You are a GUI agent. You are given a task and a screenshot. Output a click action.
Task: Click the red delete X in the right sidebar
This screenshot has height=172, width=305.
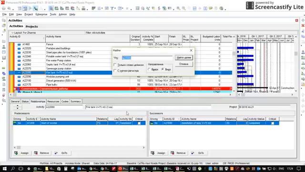[303, 25]
